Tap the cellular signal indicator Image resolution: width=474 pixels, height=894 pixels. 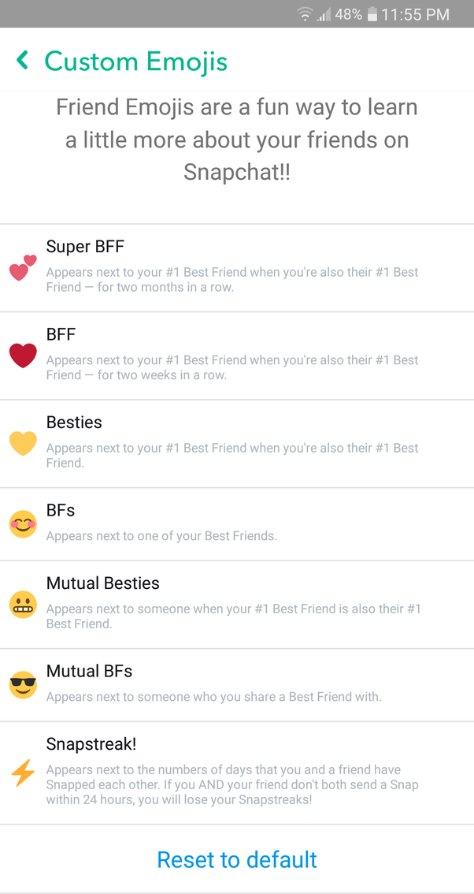pyautogui.click(x=323, y=13)
